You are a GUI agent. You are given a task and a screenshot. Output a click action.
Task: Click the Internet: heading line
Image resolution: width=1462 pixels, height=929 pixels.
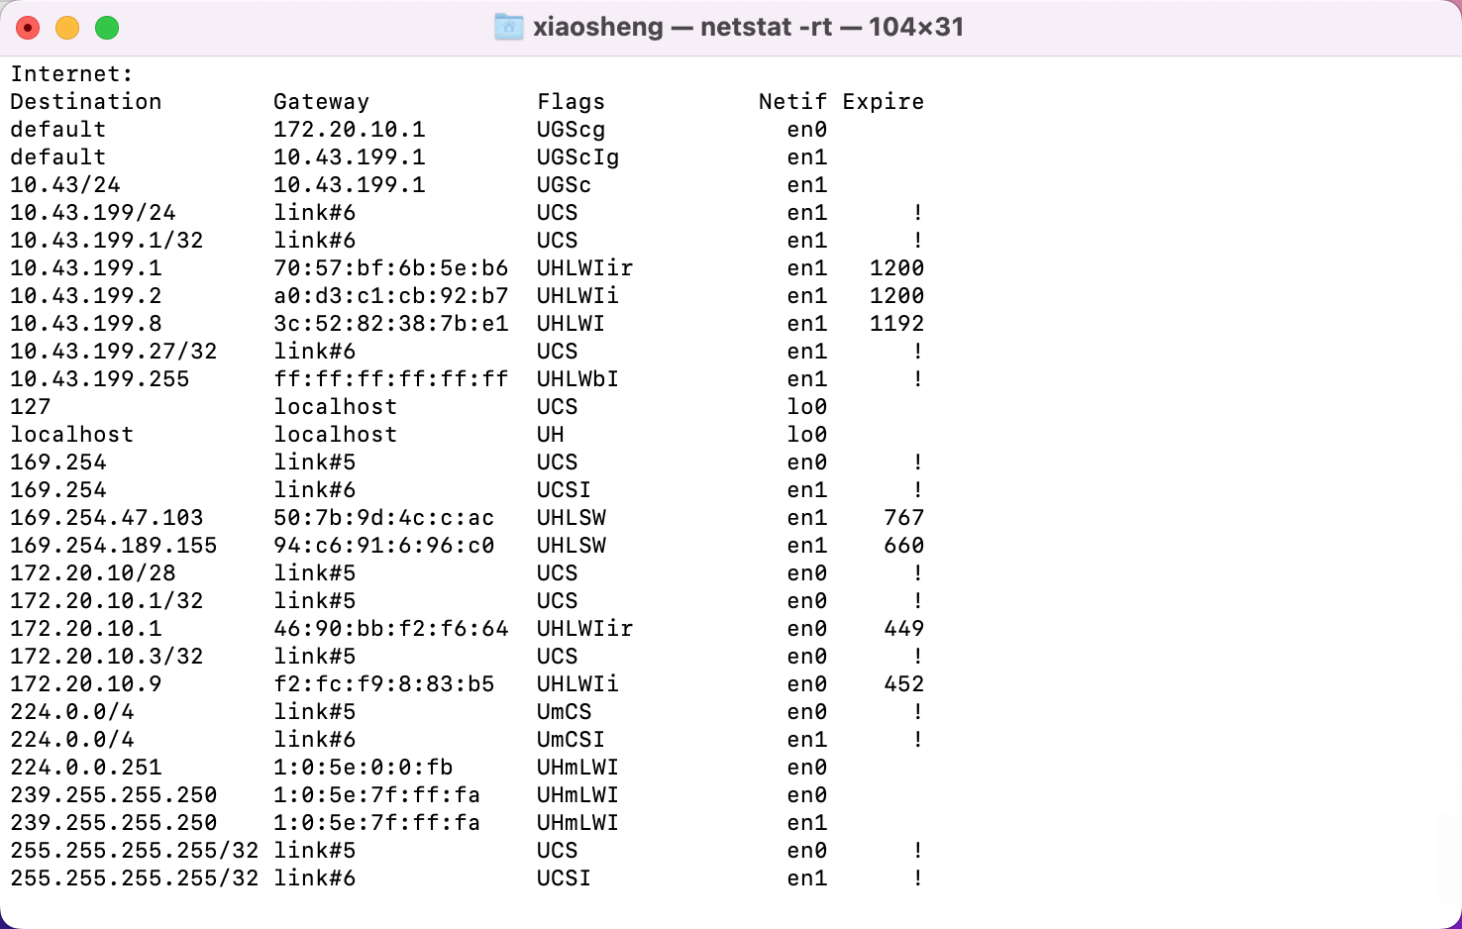point(71,74)
